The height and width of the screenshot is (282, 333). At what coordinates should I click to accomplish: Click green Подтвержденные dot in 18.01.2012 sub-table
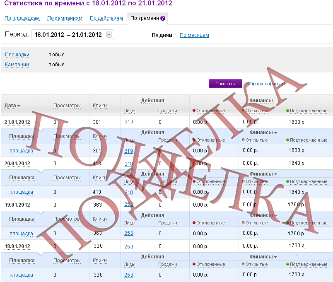tap(287, 264)
